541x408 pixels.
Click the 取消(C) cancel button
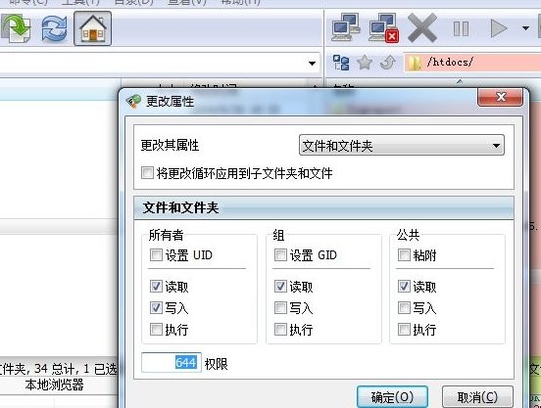tap(477, 397)
